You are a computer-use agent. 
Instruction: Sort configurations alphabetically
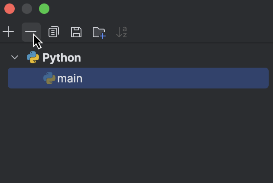point(121,32)
